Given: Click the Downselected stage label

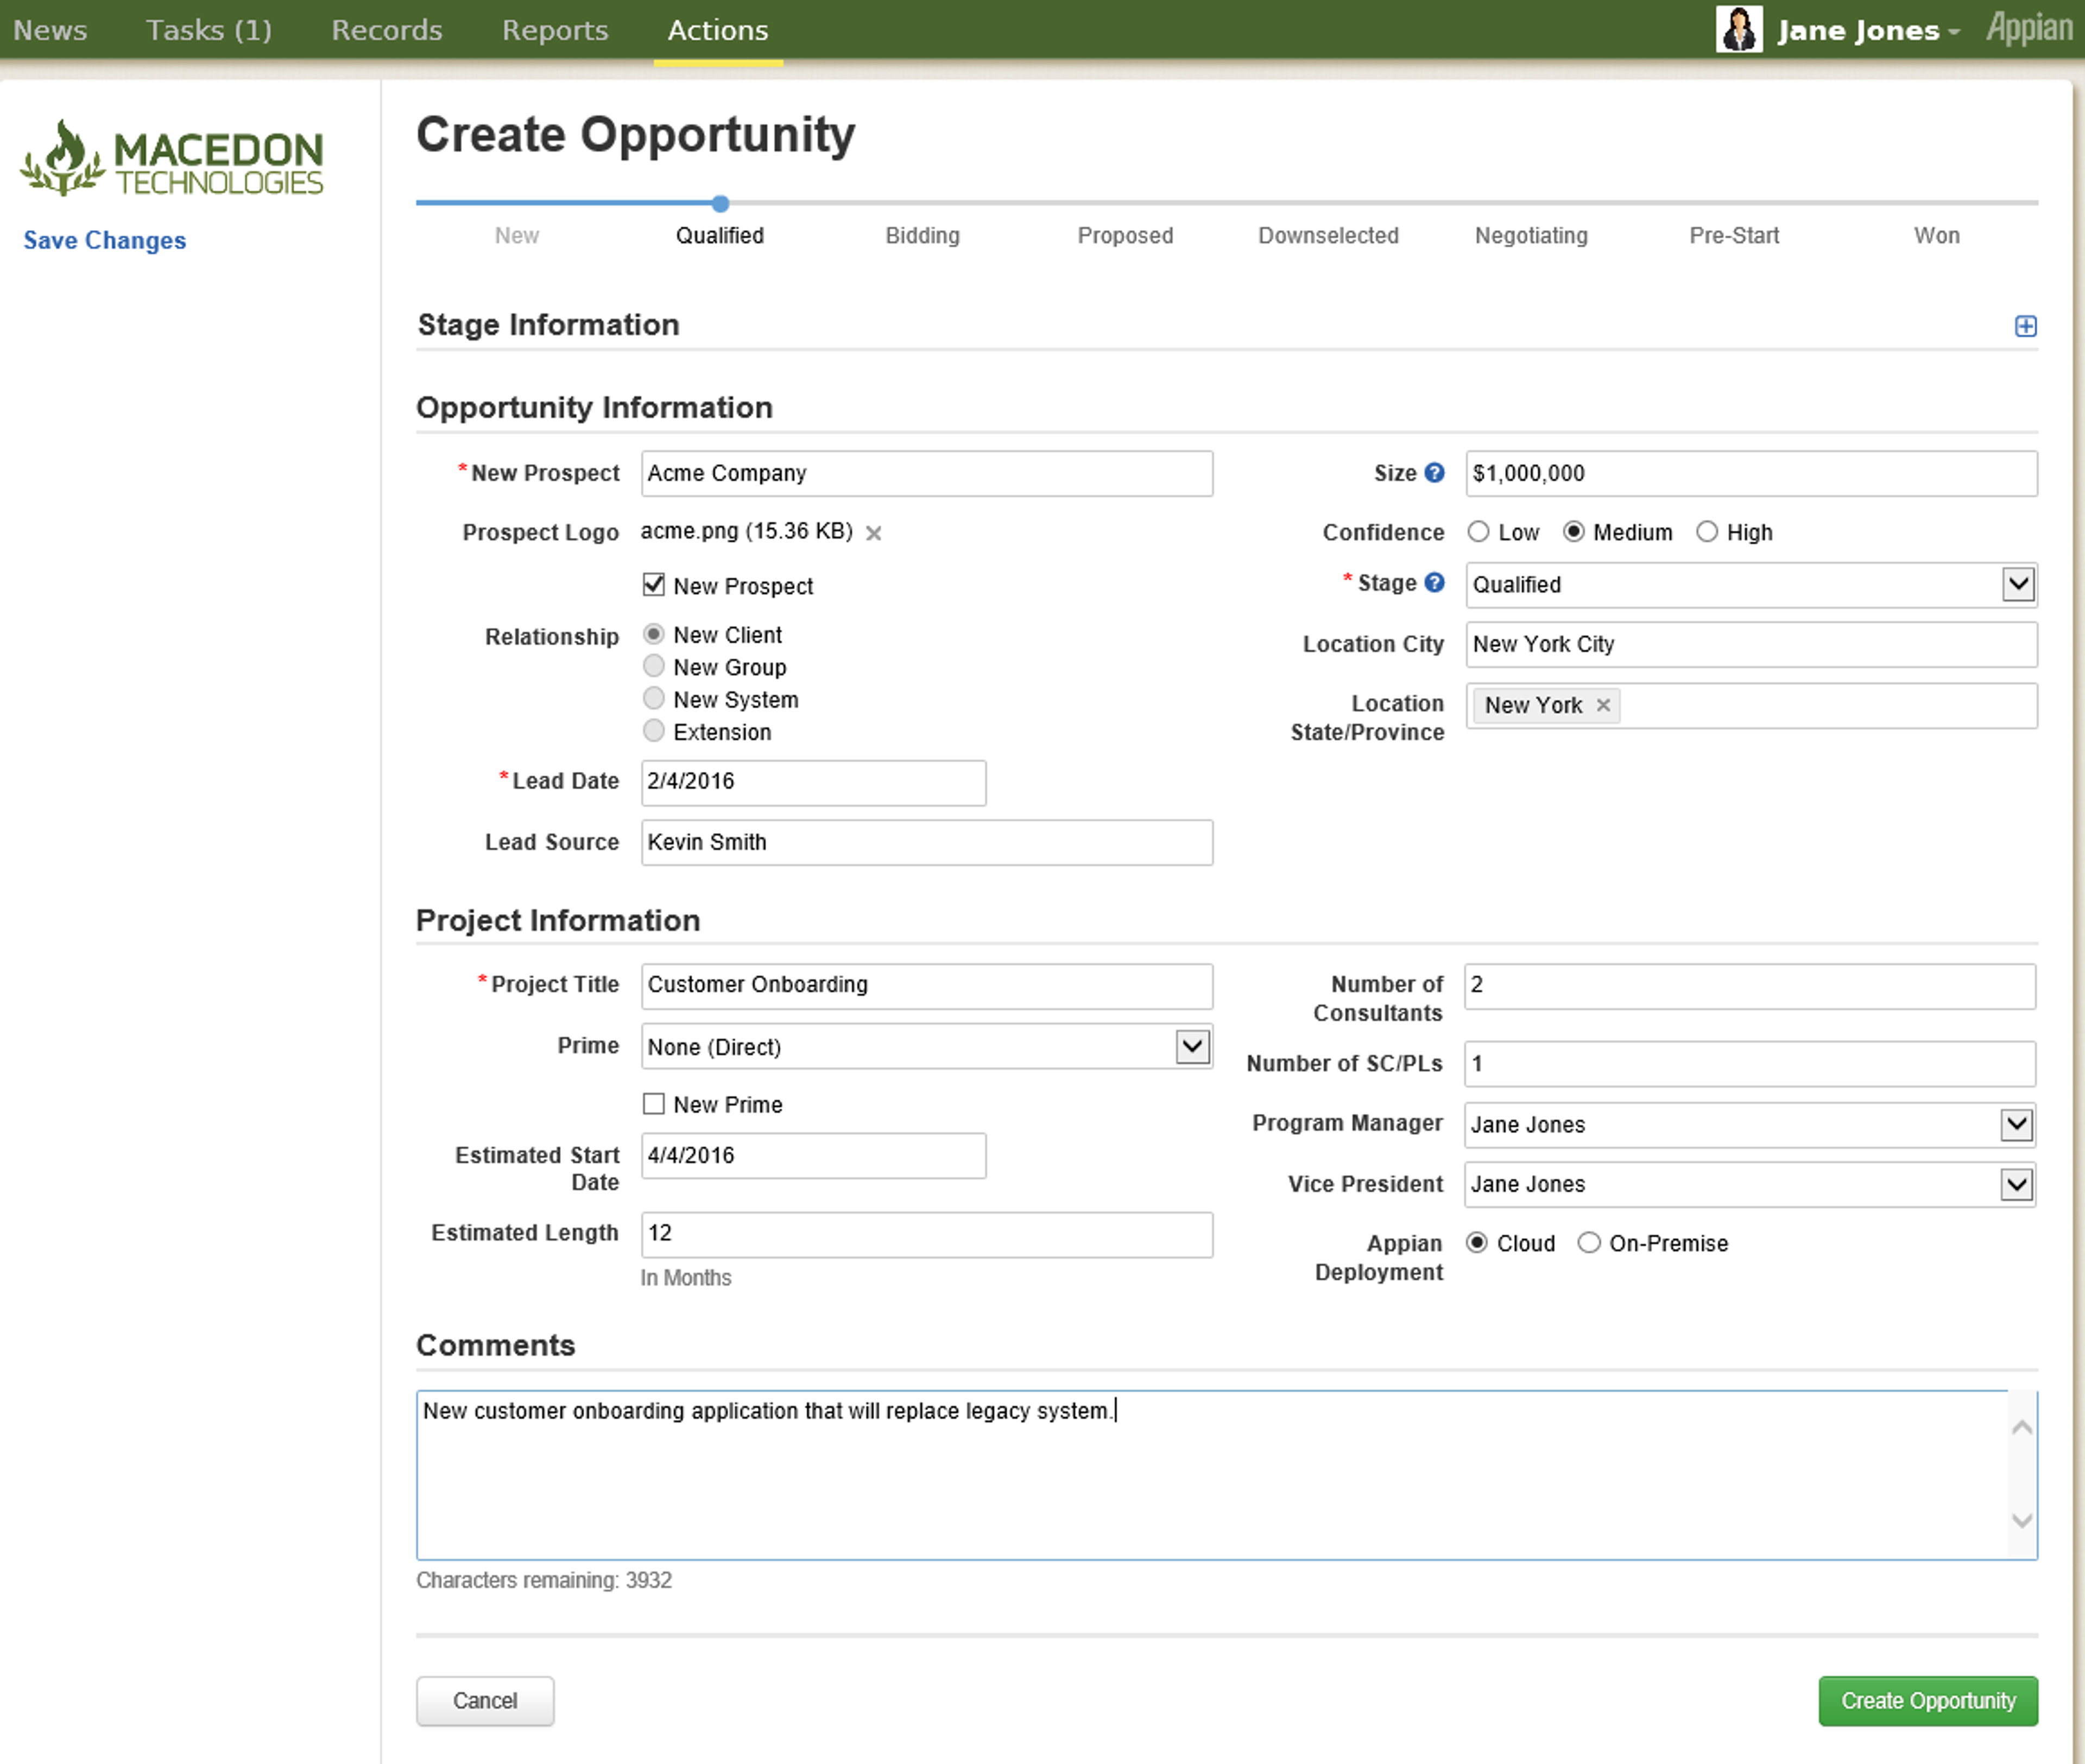Looking at the screenshot, I should 1329,236.
